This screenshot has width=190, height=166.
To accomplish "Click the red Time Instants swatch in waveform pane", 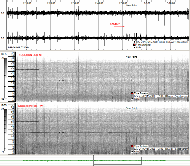I will pyautogui.click(x=134, y=45).
